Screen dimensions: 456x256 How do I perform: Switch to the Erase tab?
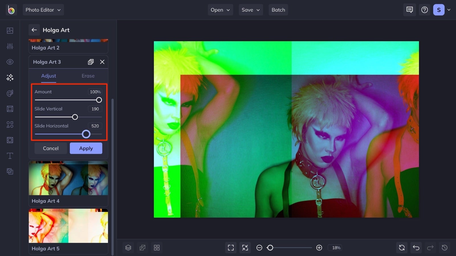pos(88,76)
